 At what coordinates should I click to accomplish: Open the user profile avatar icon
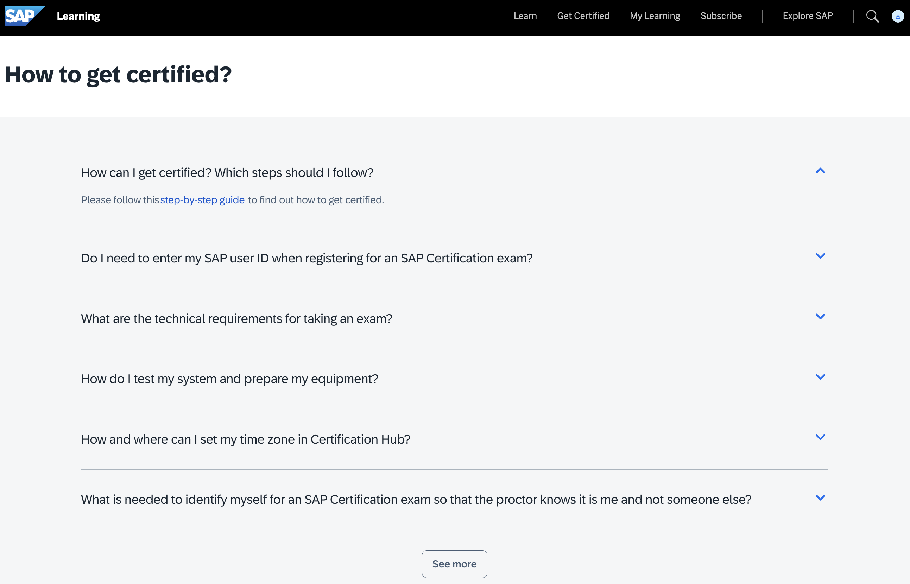(897, 16)
